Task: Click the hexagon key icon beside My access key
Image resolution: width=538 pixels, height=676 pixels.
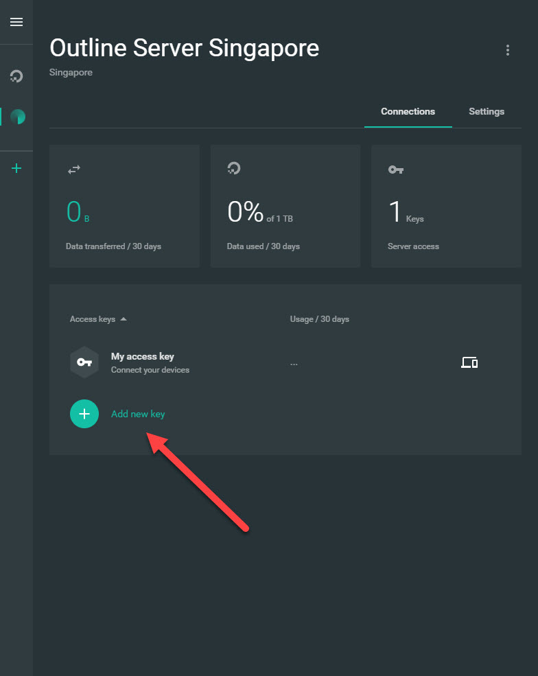Action: point(84,362)
